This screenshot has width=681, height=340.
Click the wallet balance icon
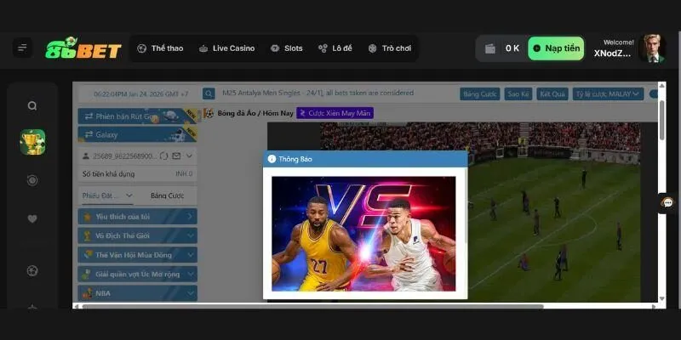coord(490,48)
